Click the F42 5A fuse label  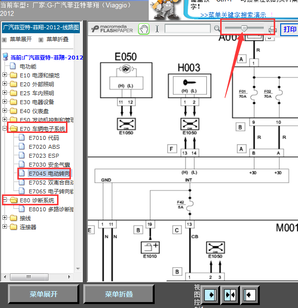pos(180,205)
